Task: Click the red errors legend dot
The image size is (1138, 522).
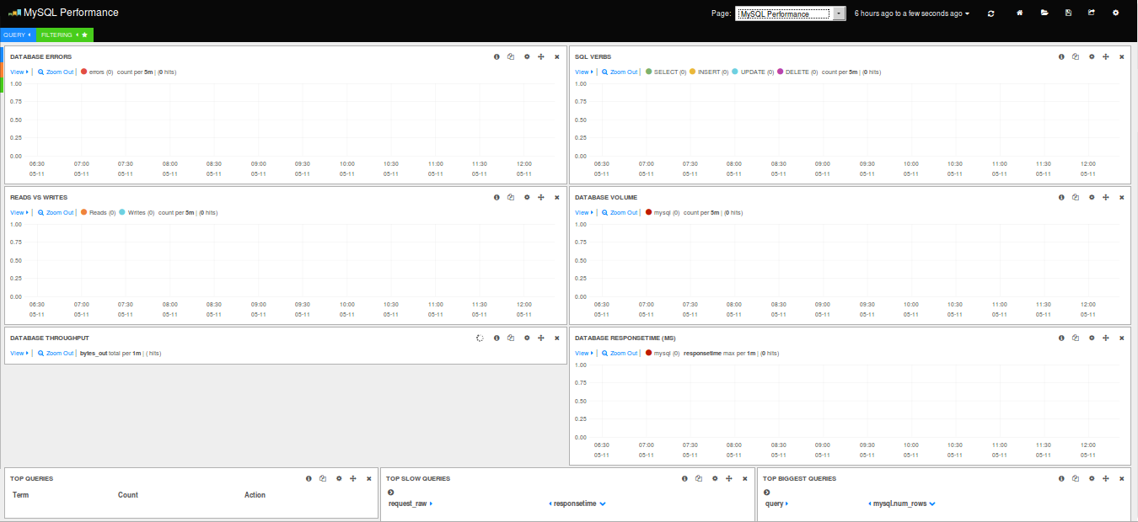Action: coord(83,72)
